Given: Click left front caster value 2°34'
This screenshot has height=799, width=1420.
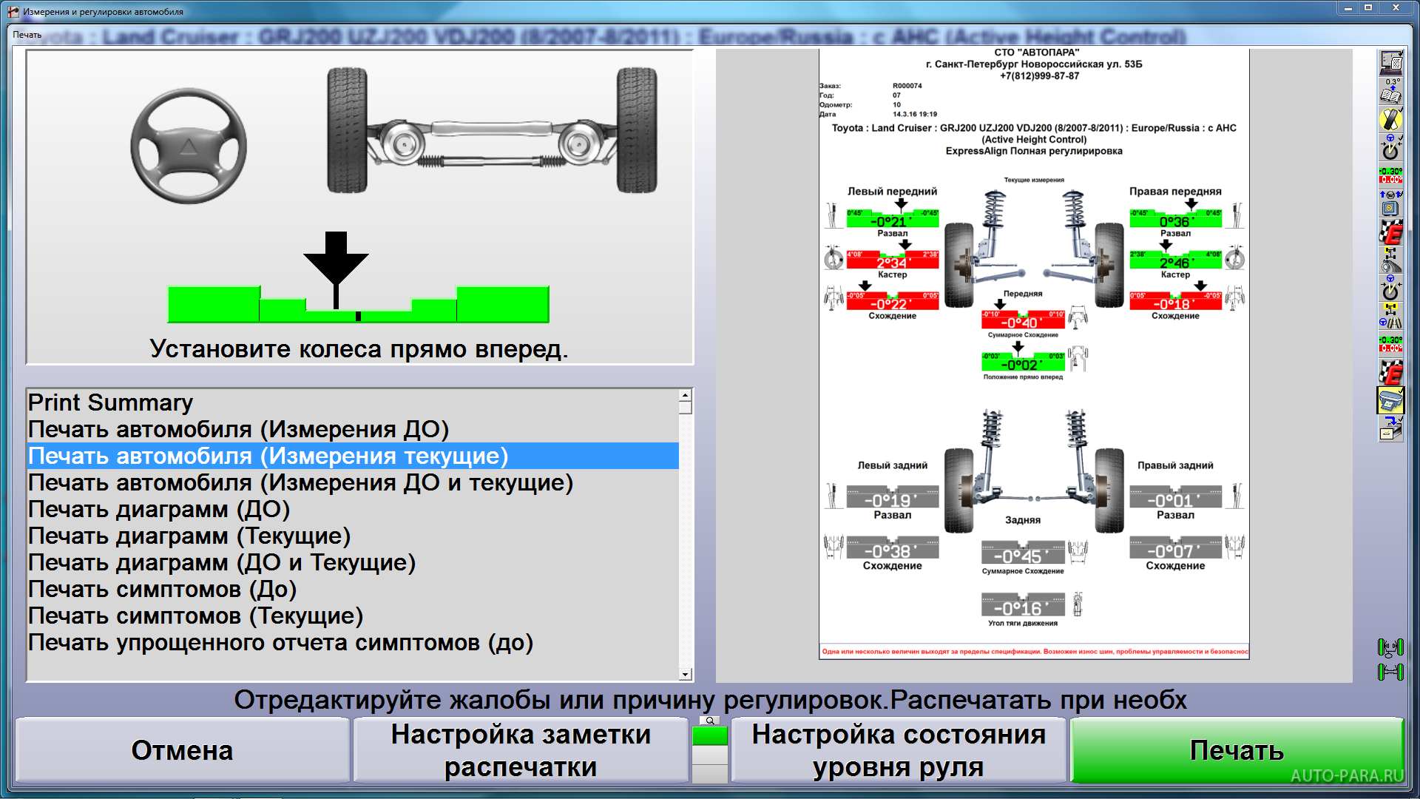Looking at the screenshot, I should click(893, 263).
